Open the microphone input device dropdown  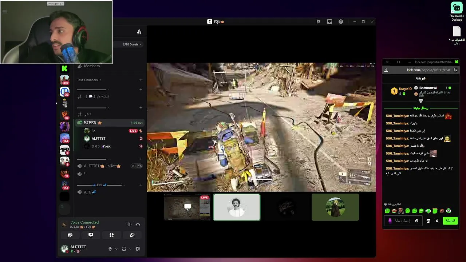pos(116,249)
